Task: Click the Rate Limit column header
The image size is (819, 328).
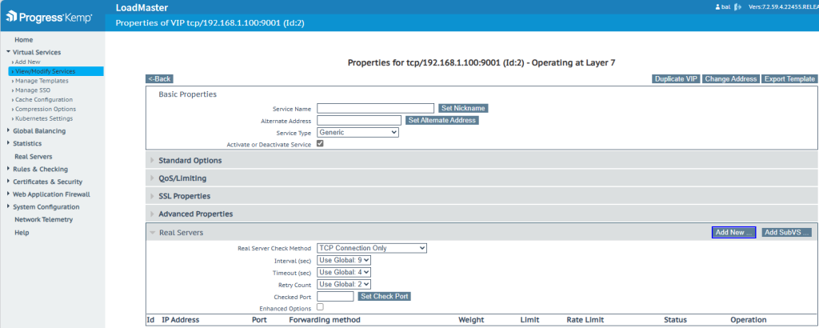Action: [585, 320]
